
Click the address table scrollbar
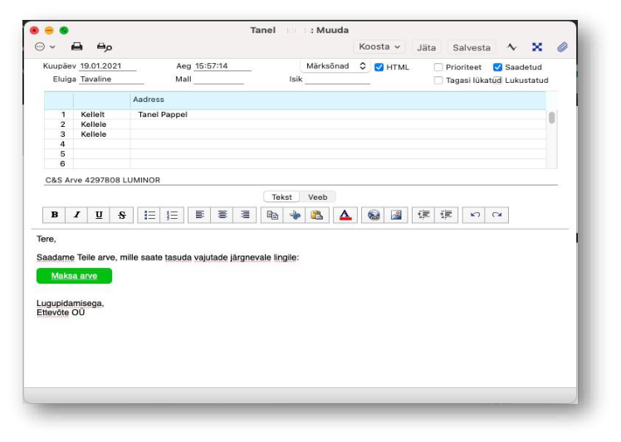(x=552, y=118)
